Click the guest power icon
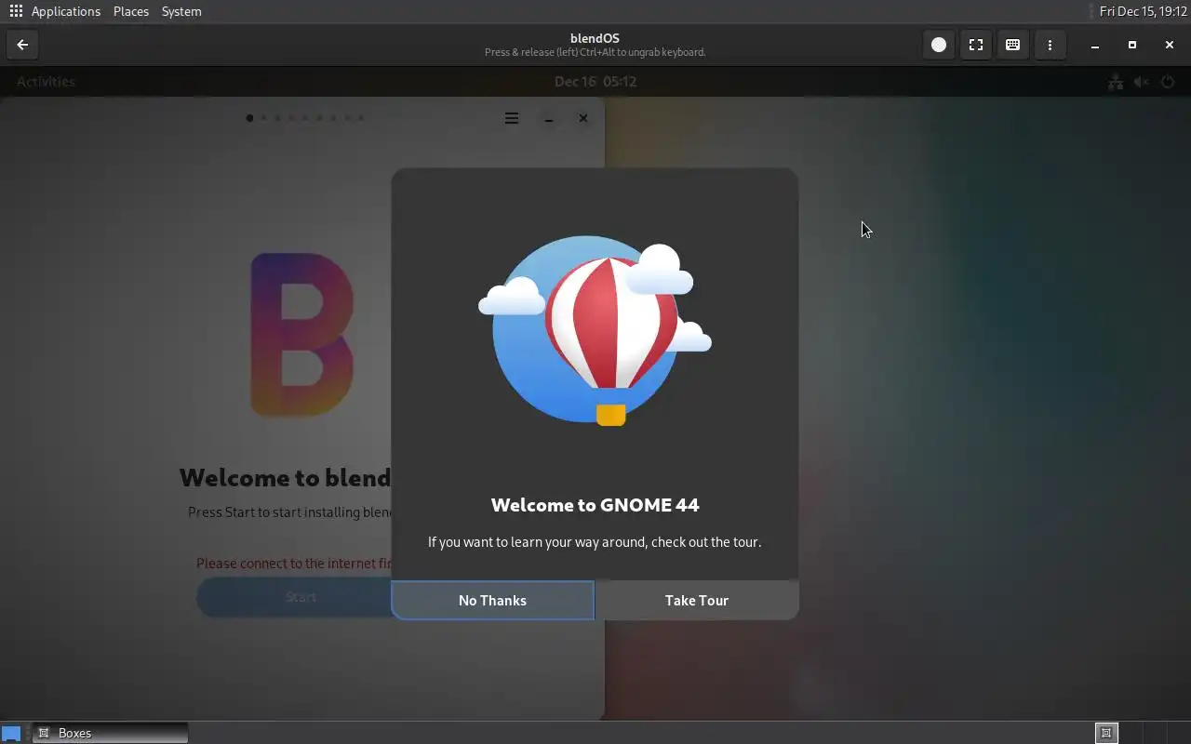This screenshot has height=744, width=1191. [x=1168, y=82]
